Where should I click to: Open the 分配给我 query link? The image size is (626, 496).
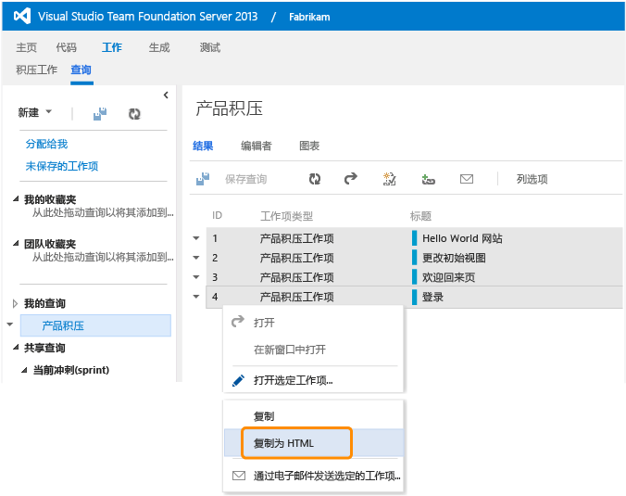click(x=46, y=144)
